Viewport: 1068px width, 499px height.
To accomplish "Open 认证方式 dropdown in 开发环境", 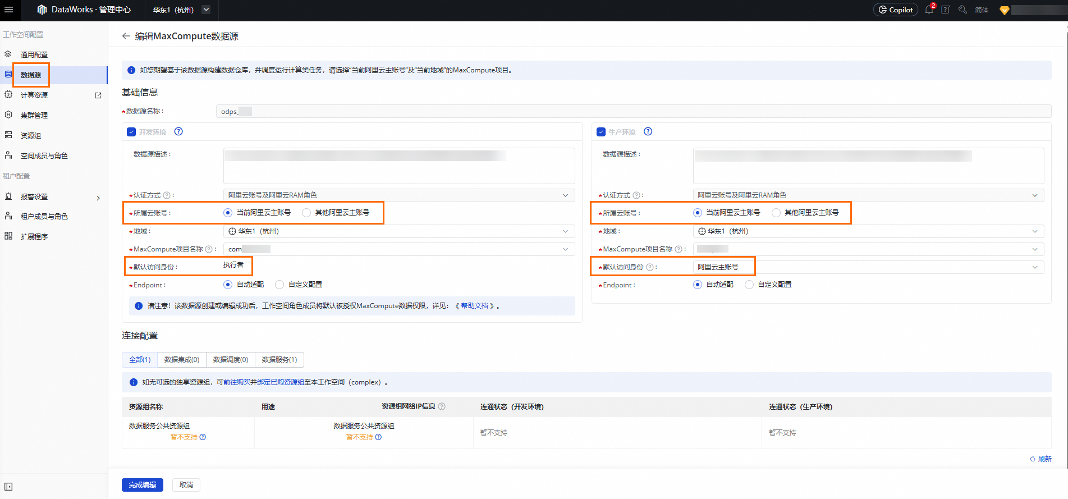I will click(399, 195).
